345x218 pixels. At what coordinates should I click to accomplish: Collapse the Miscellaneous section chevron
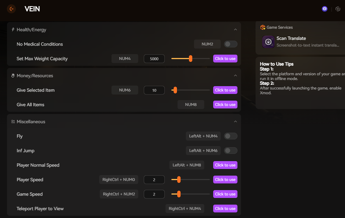(x=235, y=122)
